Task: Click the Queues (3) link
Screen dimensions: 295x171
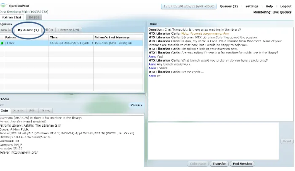Action: (228, 6)
